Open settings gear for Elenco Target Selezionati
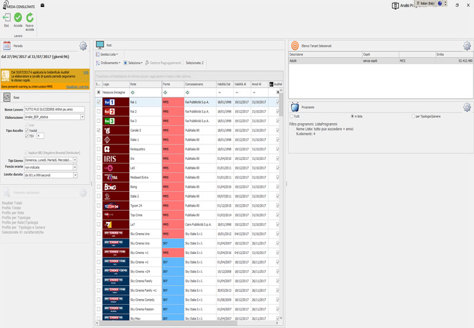 pyautogui.click(x=466, y=46)
